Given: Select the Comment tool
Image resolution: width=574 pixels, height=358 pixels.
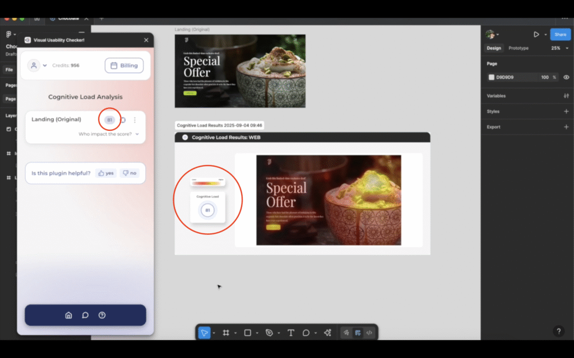Looking at the screenshot, I should [306, 333].
